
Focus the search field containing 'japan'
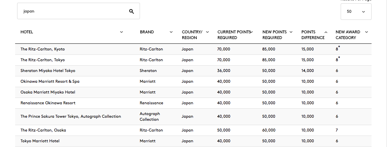point(79,11)
